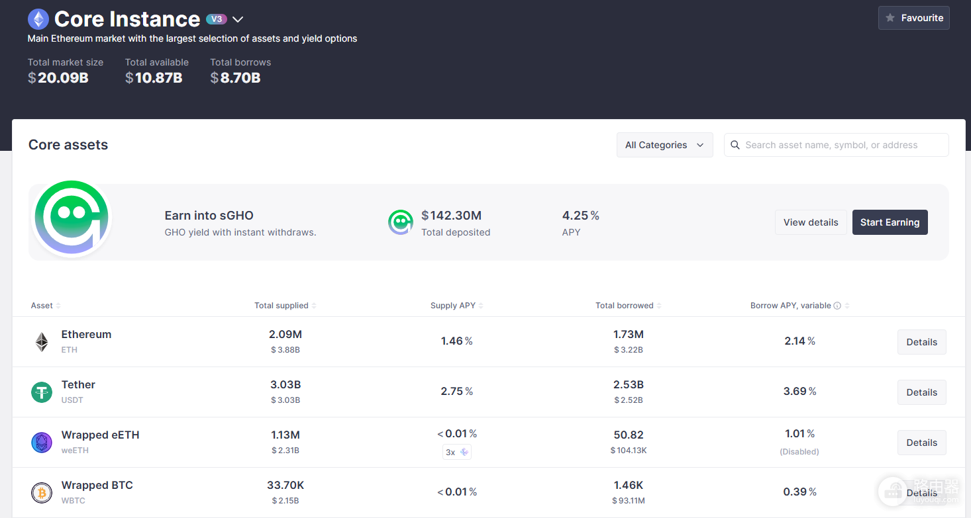Screen dimensions: 971x518
Task: Click the 3x points badge under weETH supply APY
Action: 457,452
